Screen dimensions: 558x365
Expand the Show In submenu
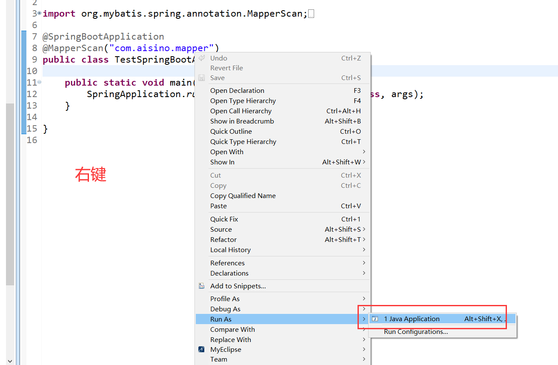[x=364, y=162]
